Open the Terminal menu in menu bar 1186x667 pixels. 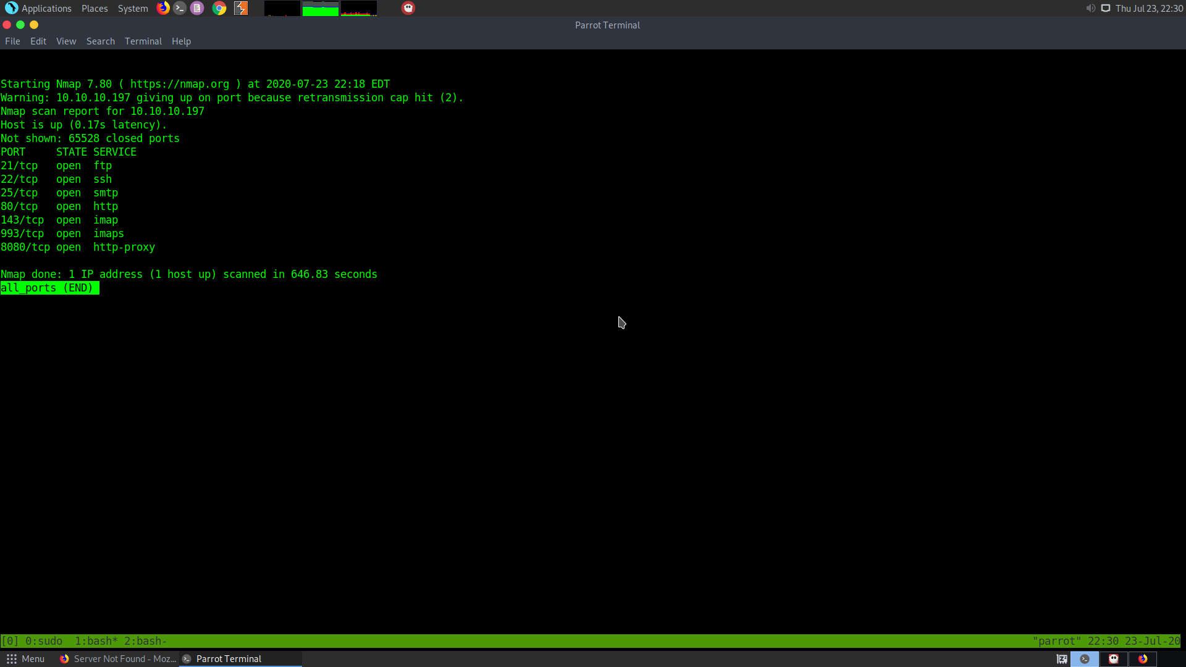pos(143,41)
